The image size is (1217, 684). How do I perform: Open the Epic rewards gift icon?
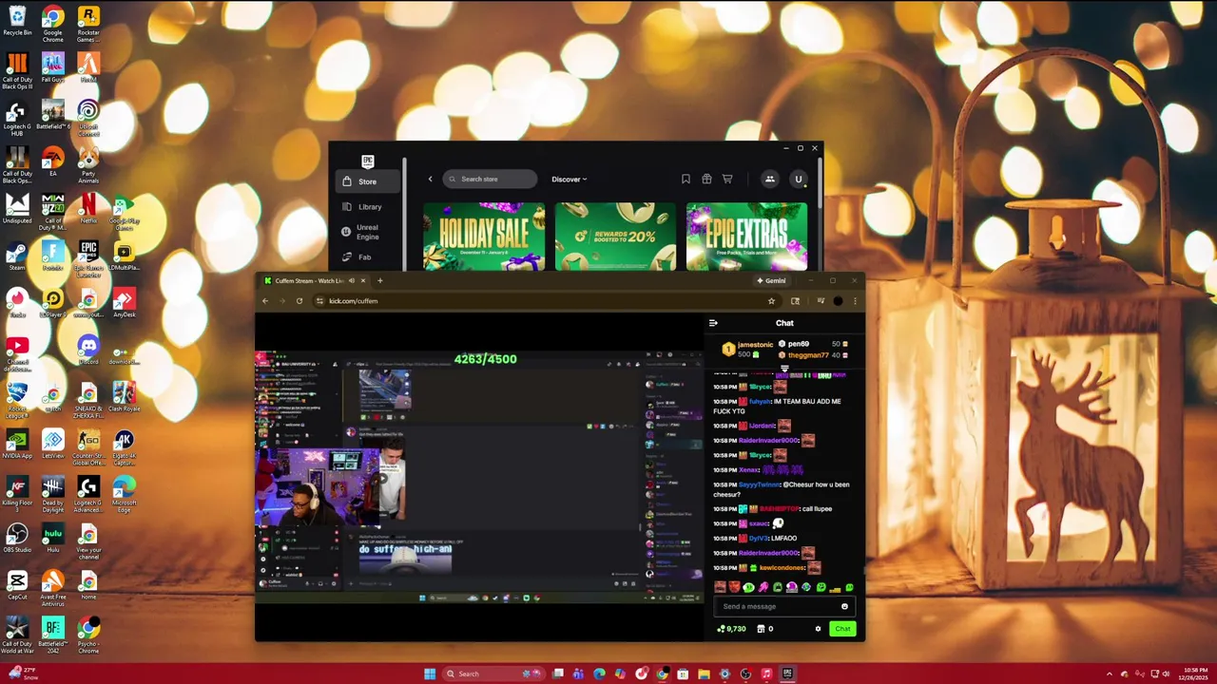pos(706,179)
